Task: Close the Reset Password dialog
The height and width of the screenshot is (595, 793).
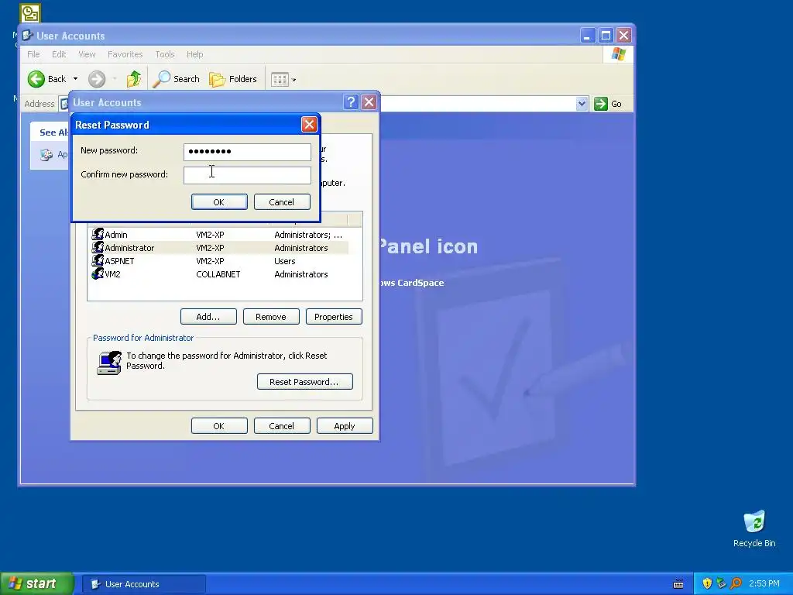Action: coord(309,125)
